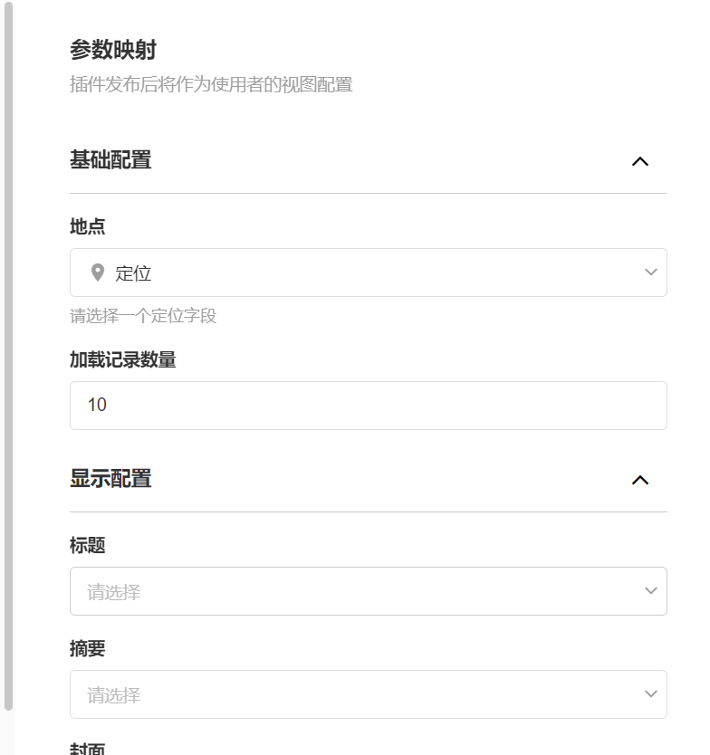The width and height of the screenshot is (710, 755).
Task: Click the 参数映射 heading
Action: (x=113, y=50)
